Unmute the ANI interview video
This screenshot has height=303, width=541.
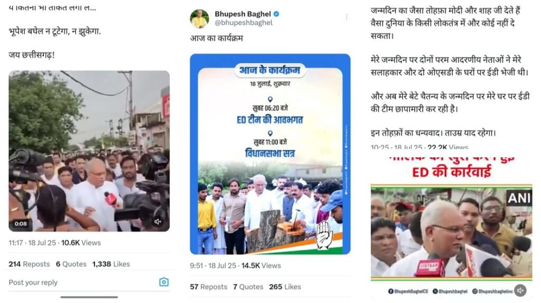coord(520,290)
